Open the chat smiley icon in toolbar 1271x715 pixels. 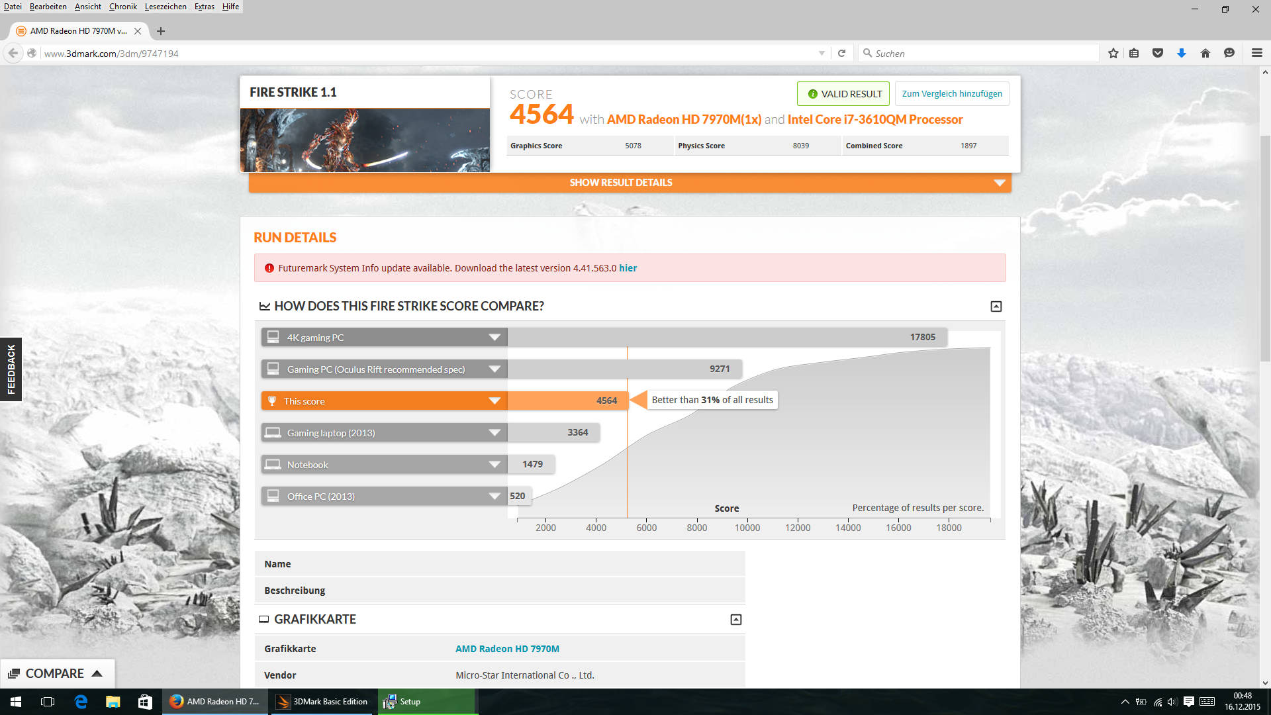[1229, 53]
